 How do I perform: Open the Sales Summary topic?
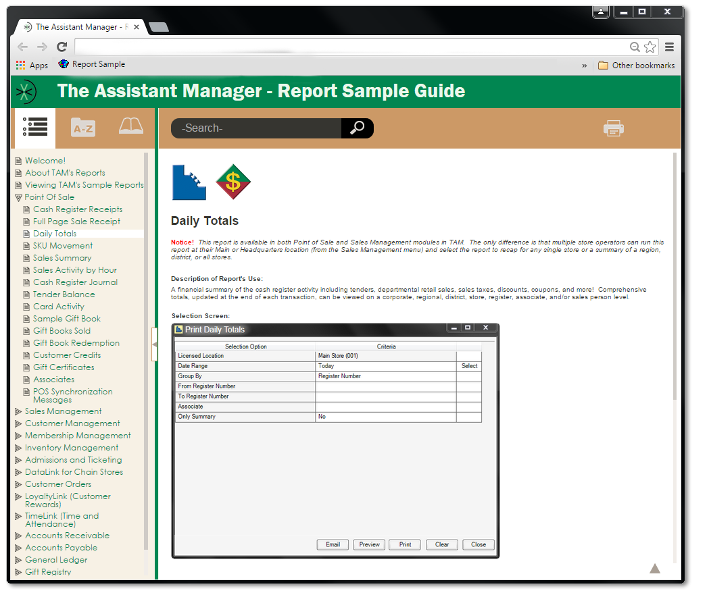[x=62, y=259]
